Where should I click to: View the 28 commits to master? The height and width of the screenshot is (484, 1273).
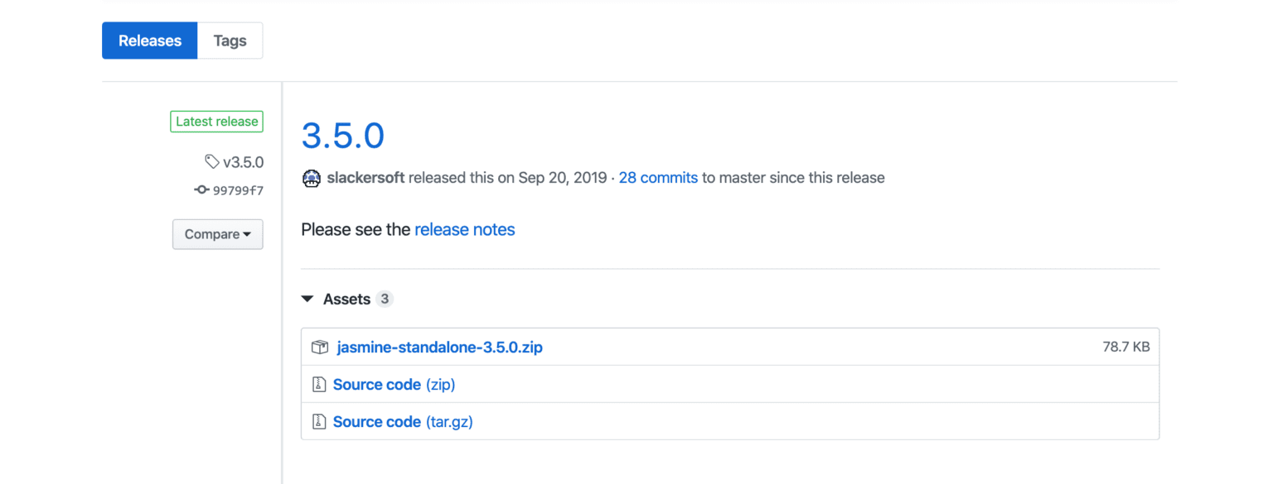pos(657,178)
